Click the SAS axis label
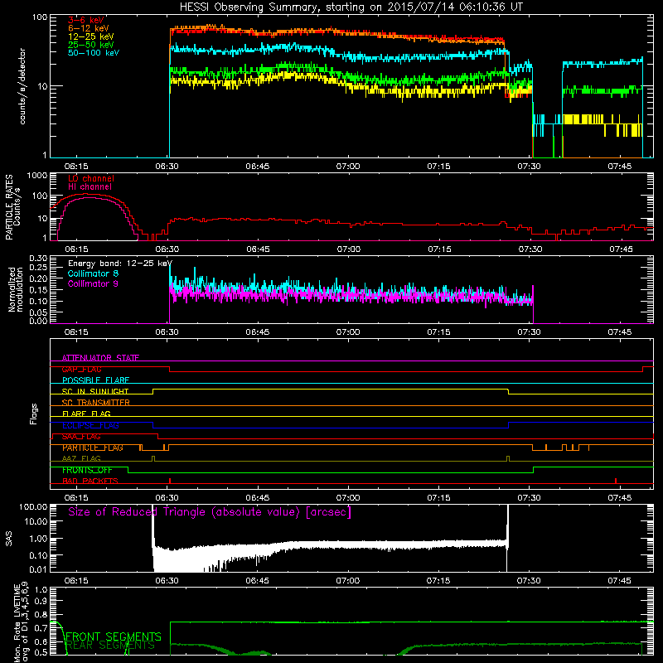 pos(8,539)
